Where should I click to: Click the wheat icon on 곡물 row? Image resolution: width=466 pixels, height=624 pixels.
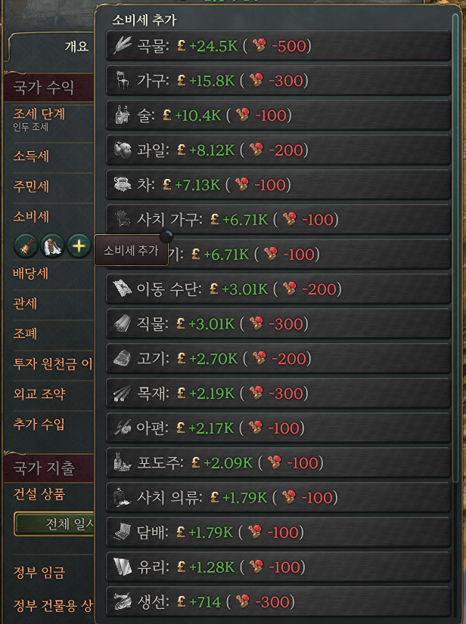tap(123, 45)
